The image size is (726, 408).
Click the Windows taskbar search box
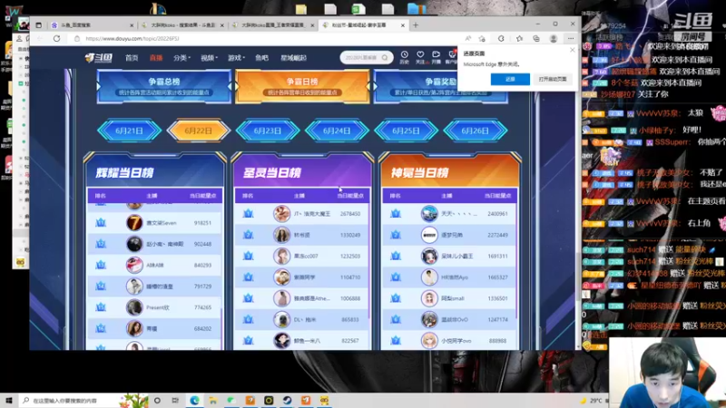[84, 401]
